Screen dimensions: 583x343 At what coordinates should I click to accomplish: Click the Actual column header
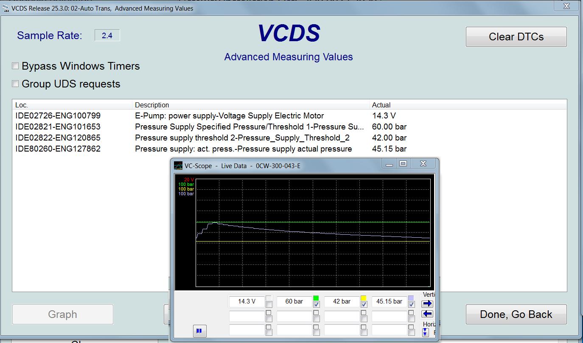468,105
